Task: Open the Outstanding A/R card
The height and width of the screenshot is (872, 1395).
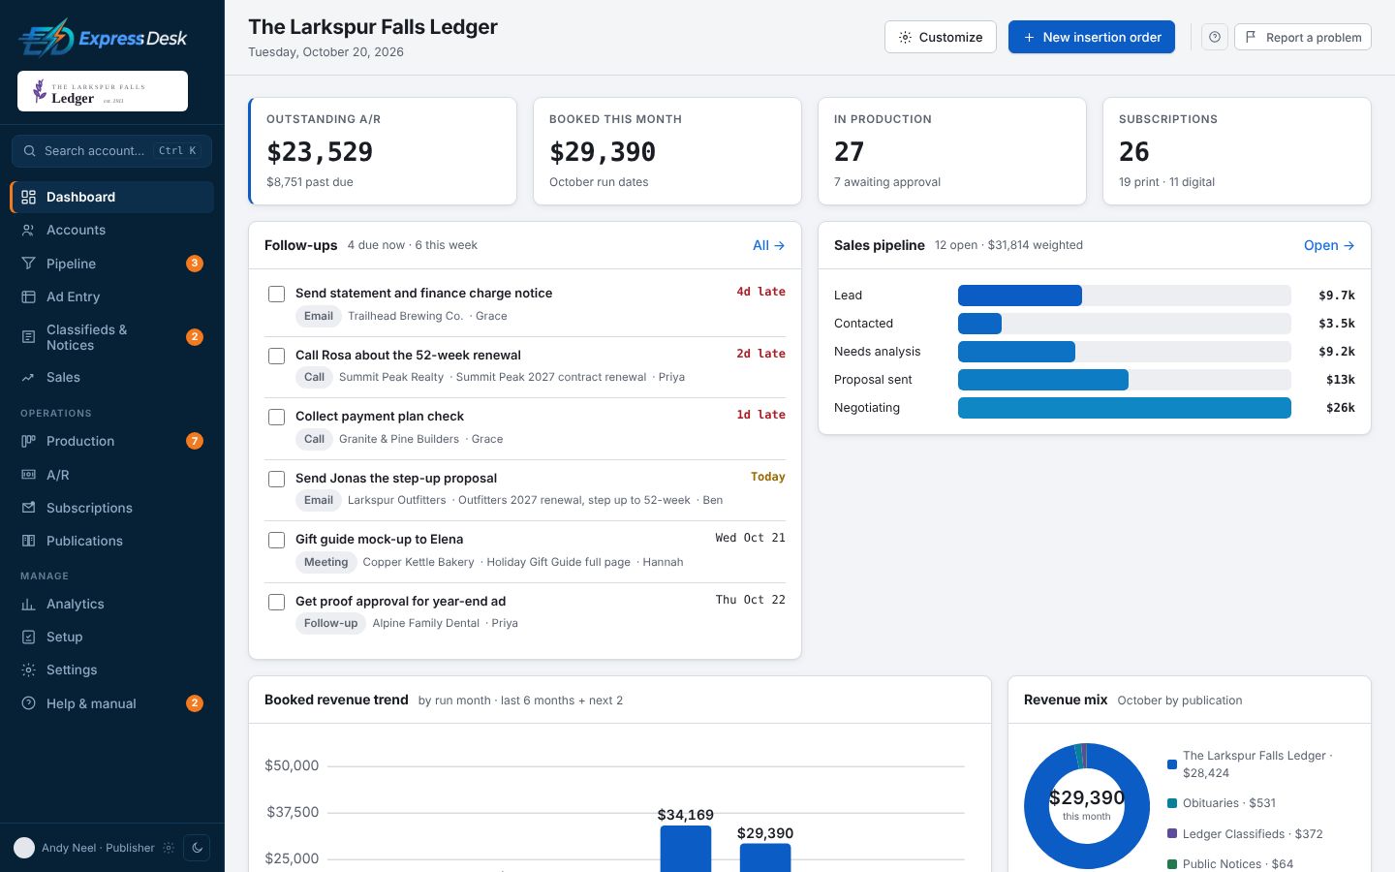Action: click(x=383, y=151)
